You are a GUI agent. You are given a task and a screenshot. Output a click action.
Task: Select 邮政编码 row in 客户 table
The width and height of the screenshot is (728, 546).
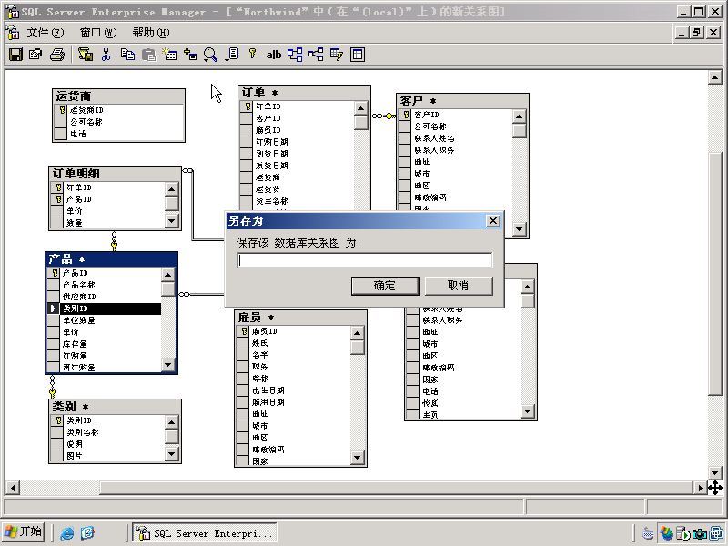(456, 197)
